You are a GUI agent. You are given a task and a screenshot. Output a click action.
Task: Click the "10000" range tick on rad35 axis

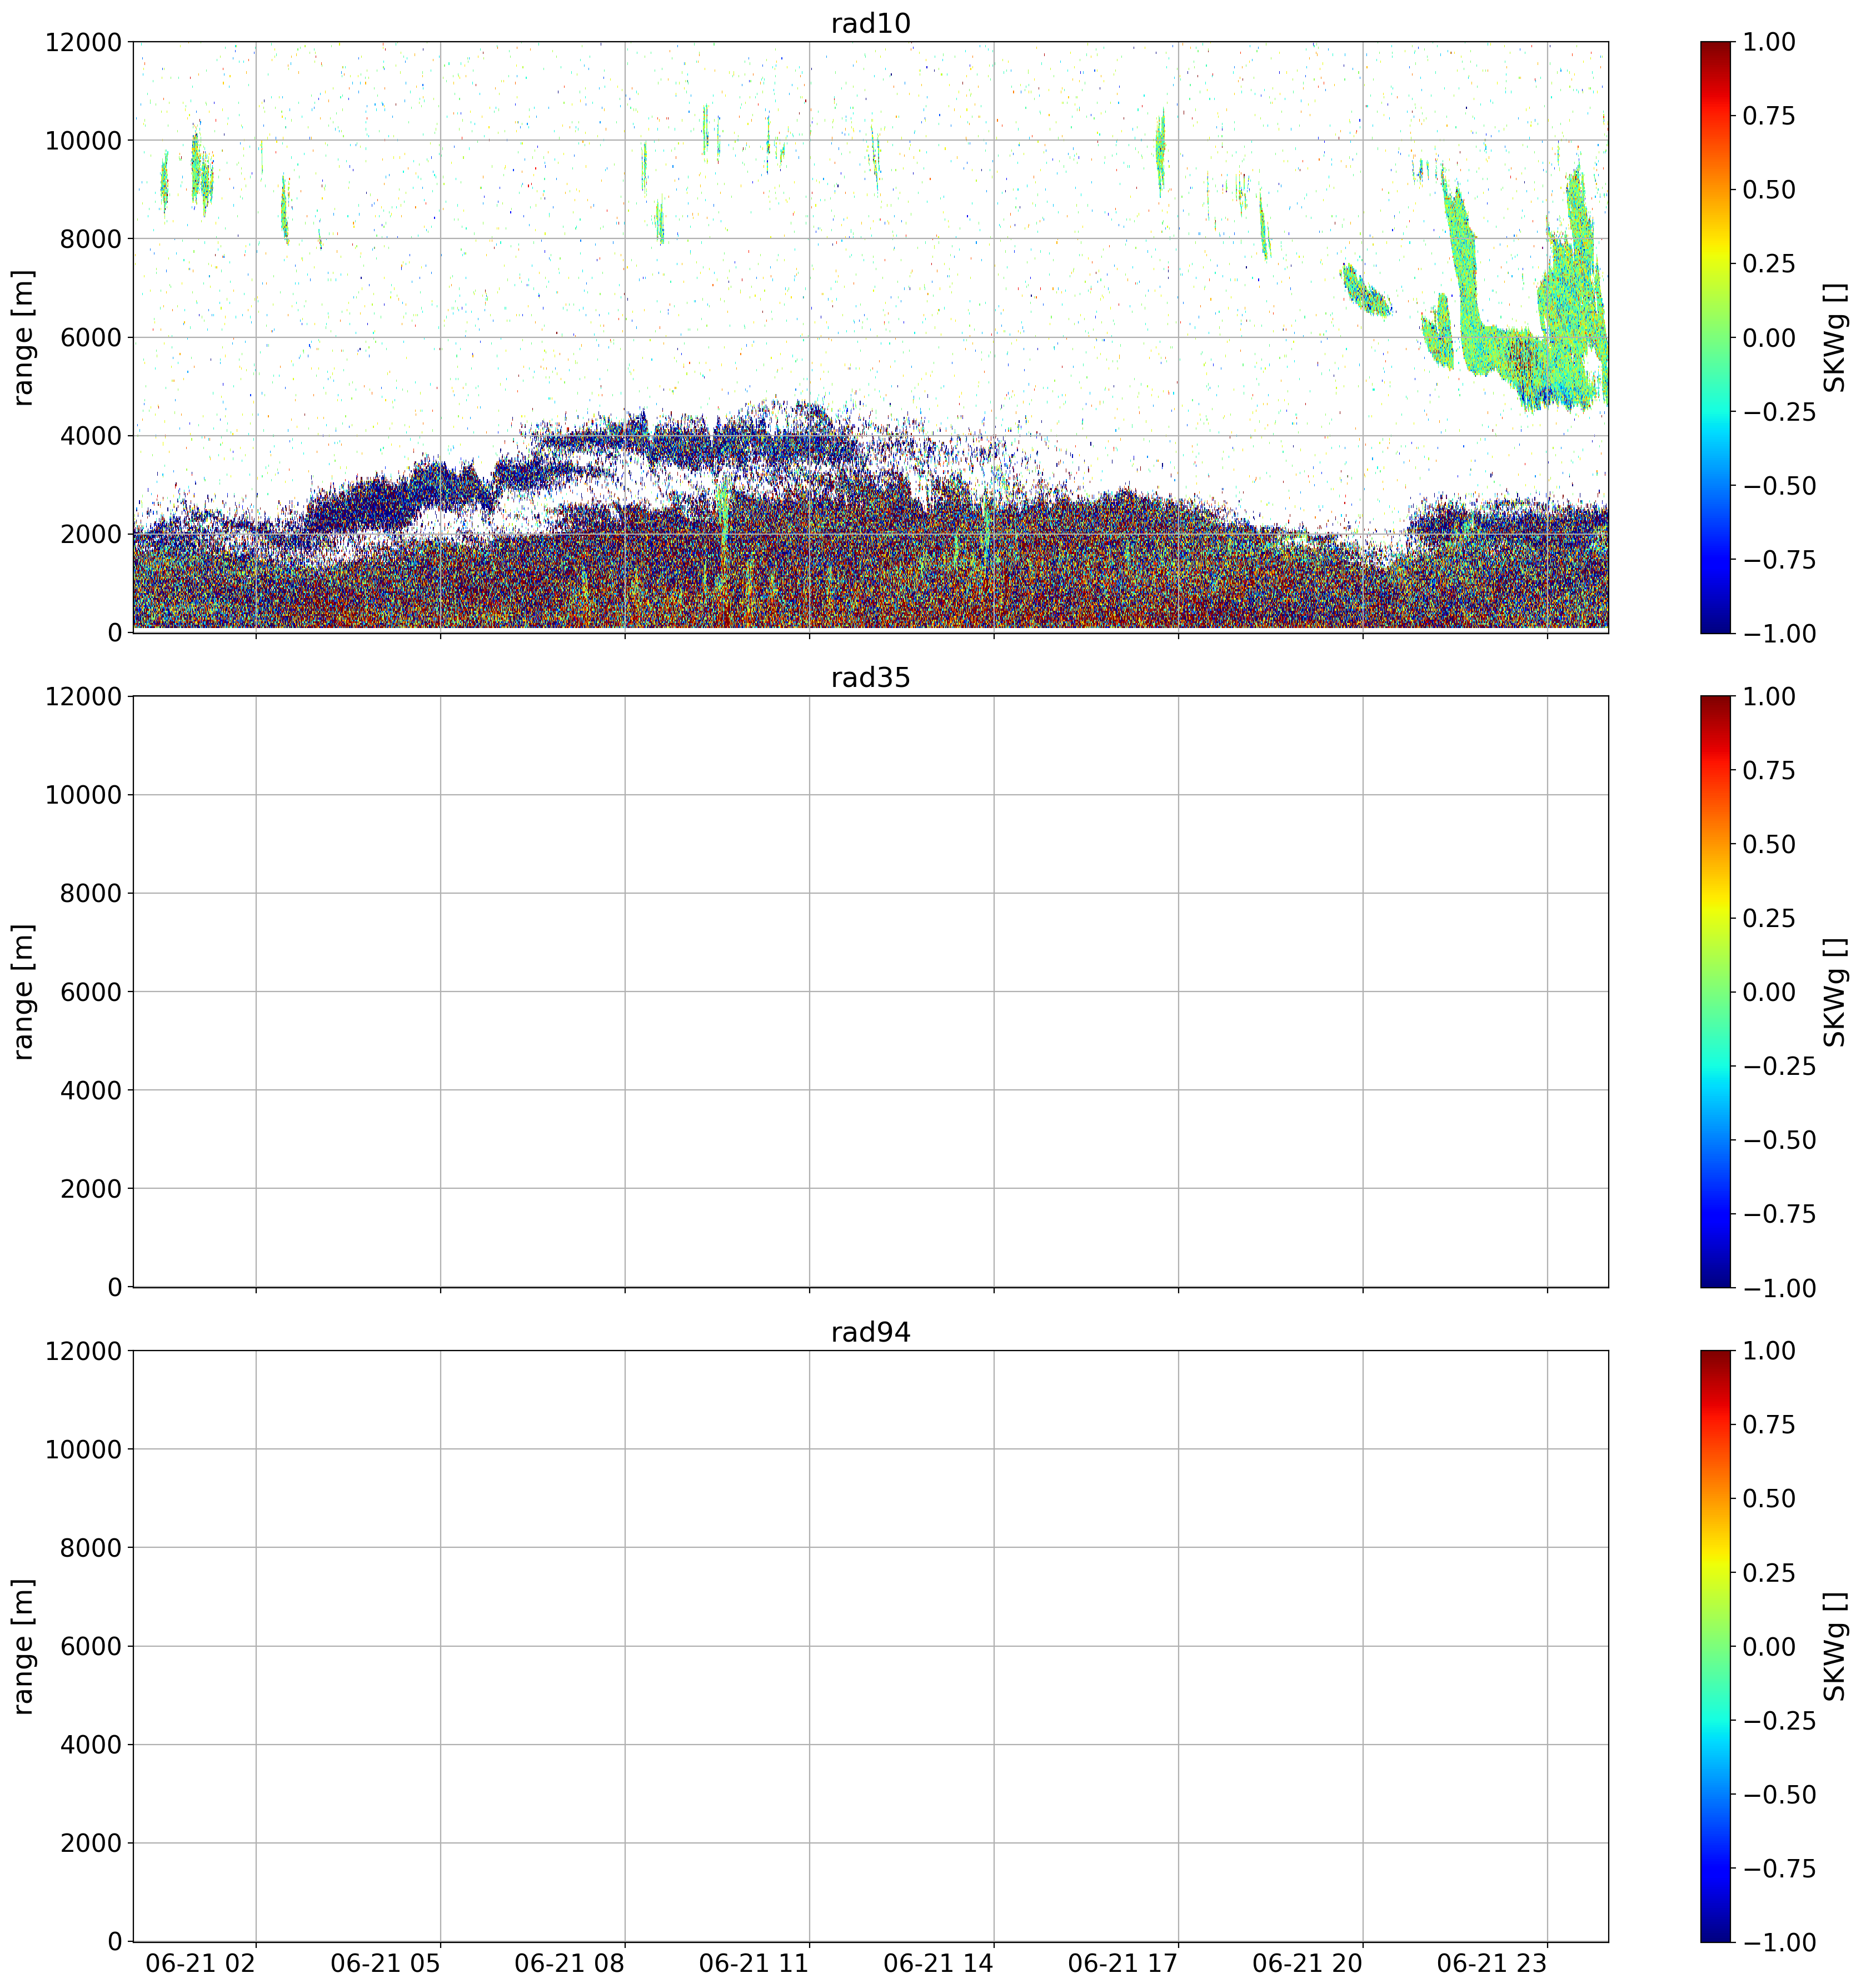pos(83,795)
